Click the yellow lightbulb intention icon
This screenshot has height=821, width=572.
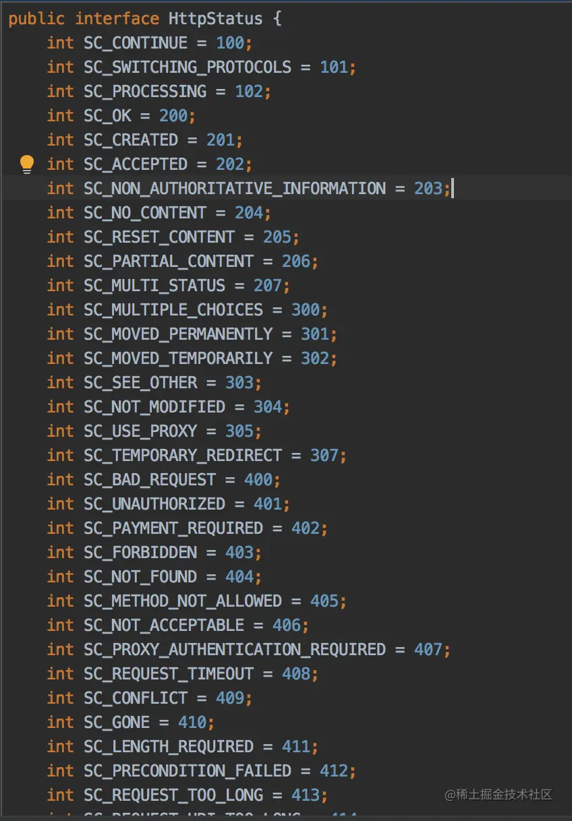26,164
